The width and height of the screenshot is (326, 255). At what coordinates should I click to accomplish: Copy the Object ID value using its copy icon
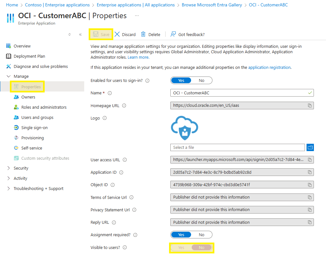pos(309,185)
